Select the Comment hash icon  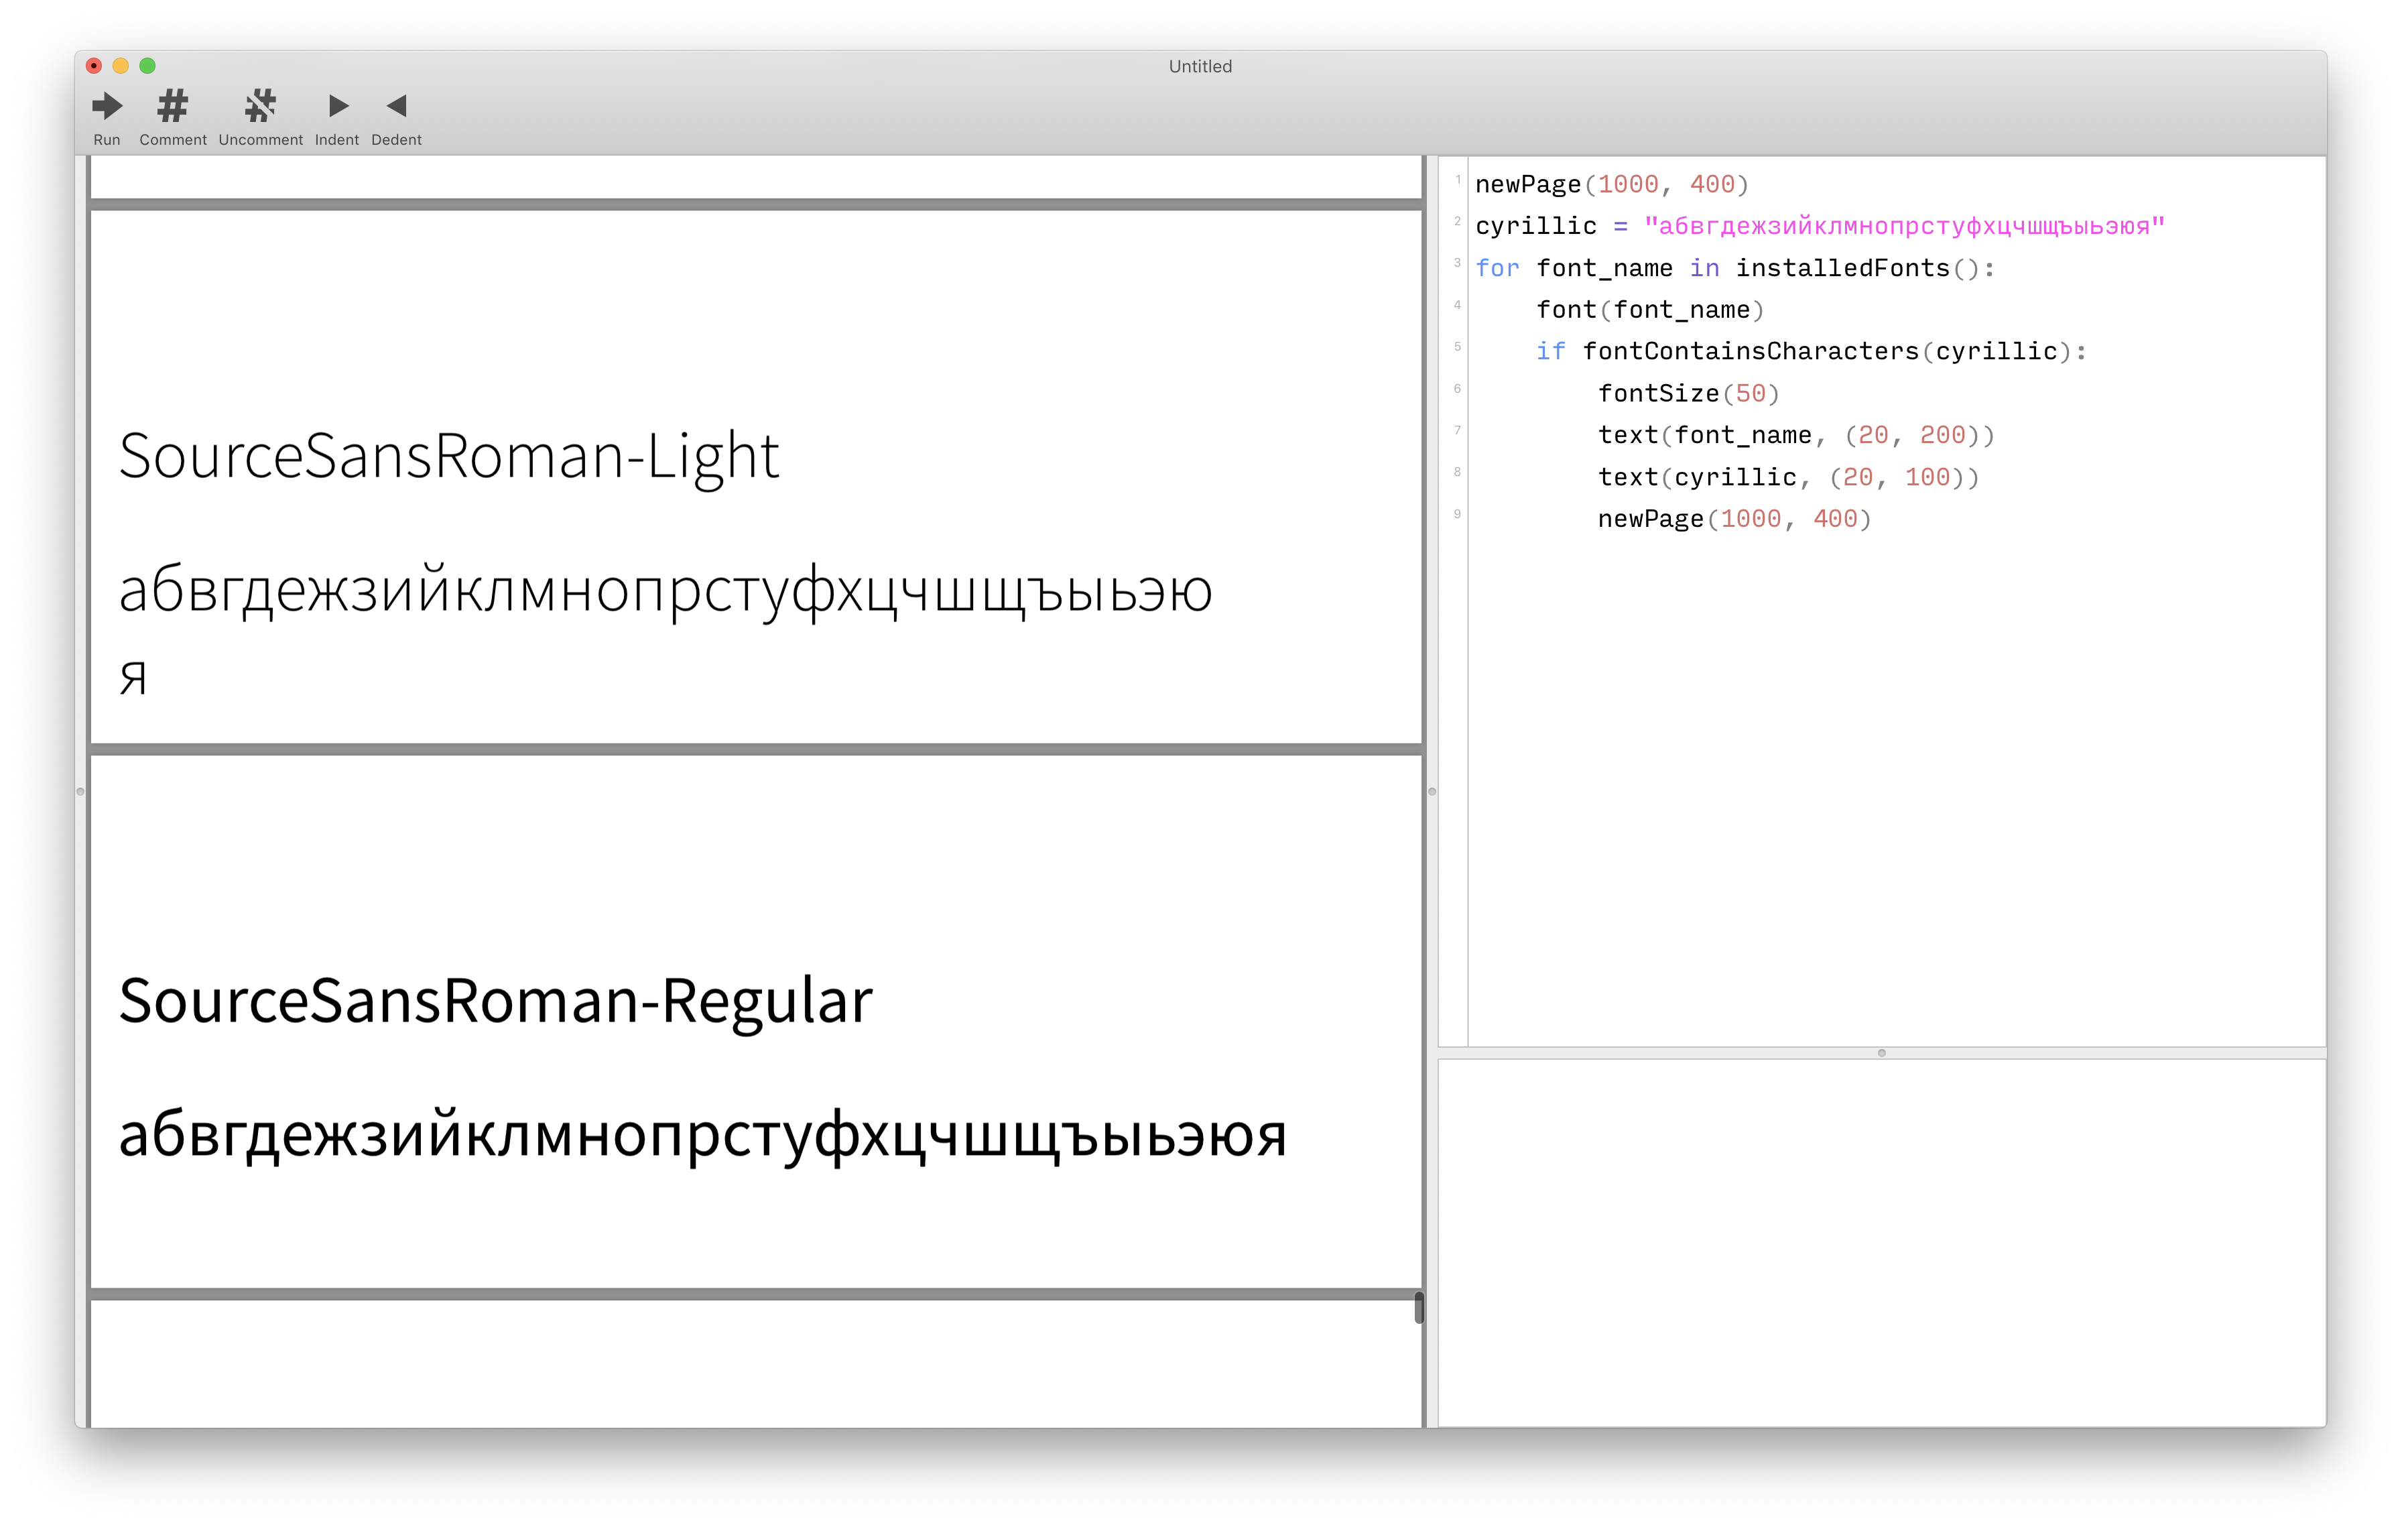(172, 106)
